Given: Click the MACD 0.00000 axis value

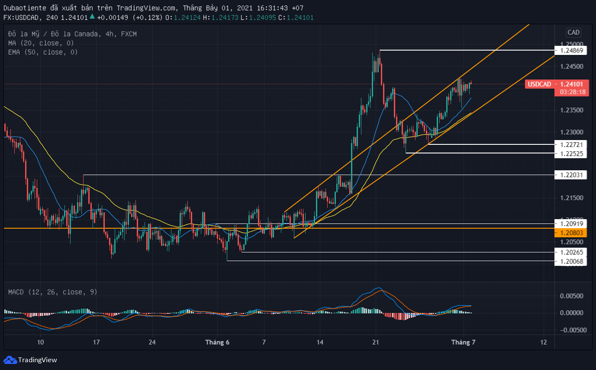Looking at the screenshot, I should click(x=572, y=313).
